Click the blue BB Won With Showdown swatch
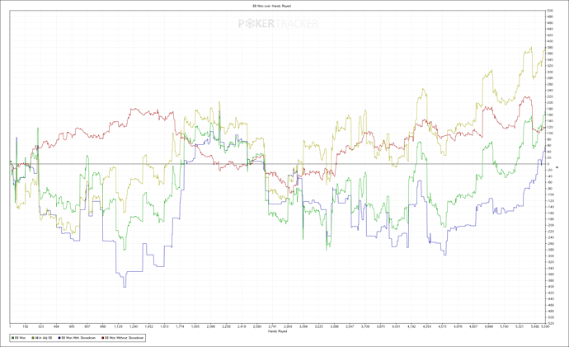The height and width of the screenshot is (347, 569). click(x=59, y=338)
